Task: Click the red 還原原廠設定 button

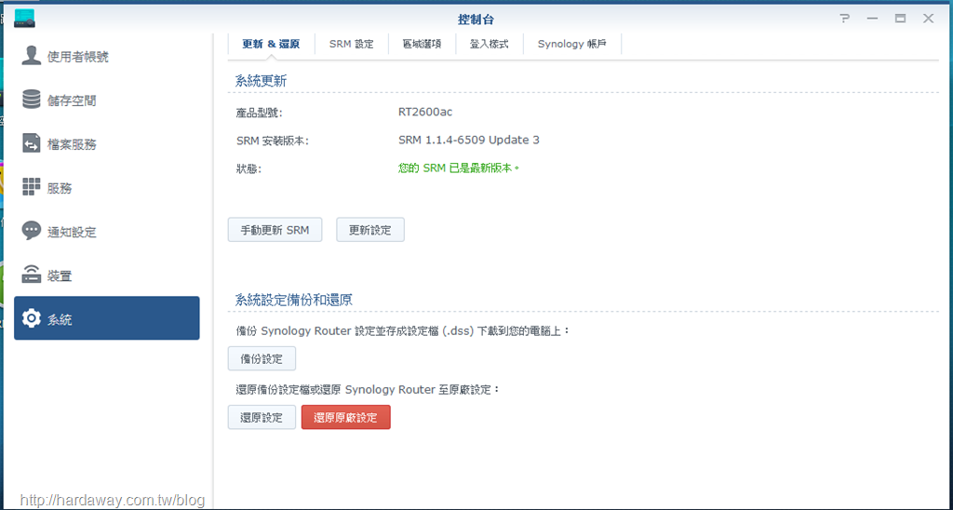Action: click(346, 418)
